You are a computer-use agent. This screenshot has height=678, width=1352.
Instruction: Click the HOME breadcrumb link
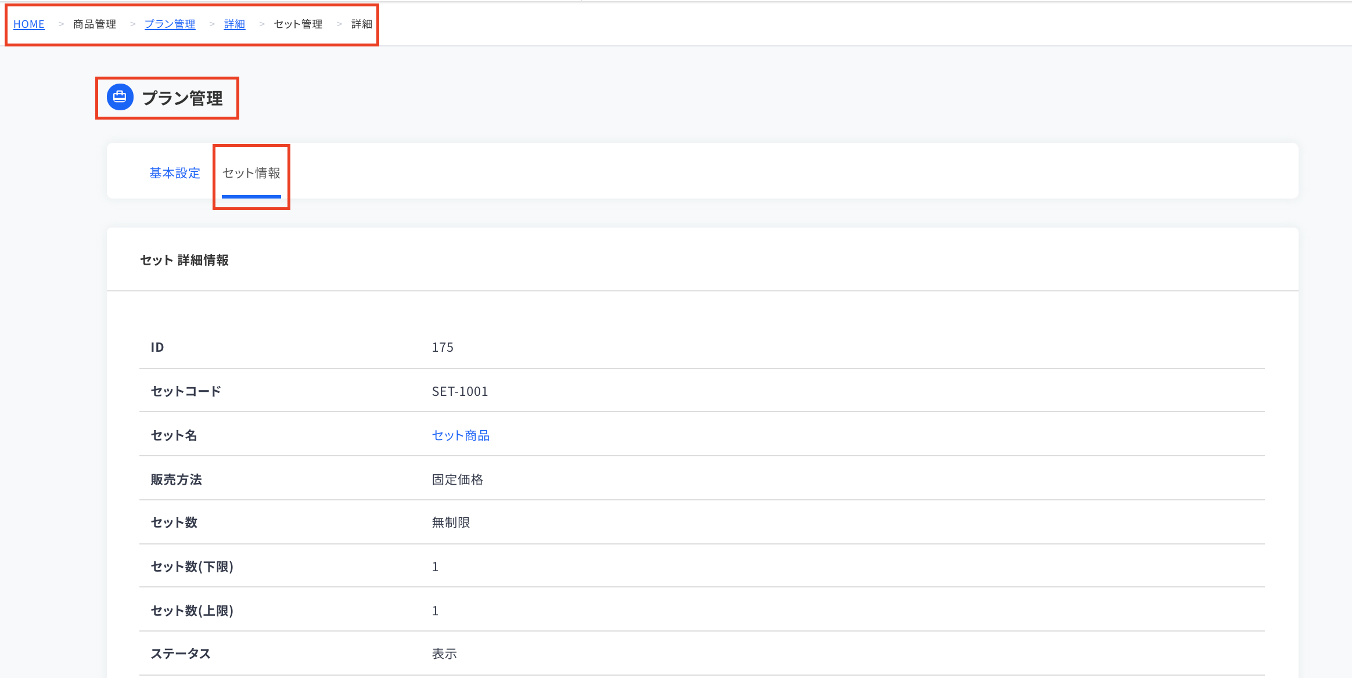(29, 24)
